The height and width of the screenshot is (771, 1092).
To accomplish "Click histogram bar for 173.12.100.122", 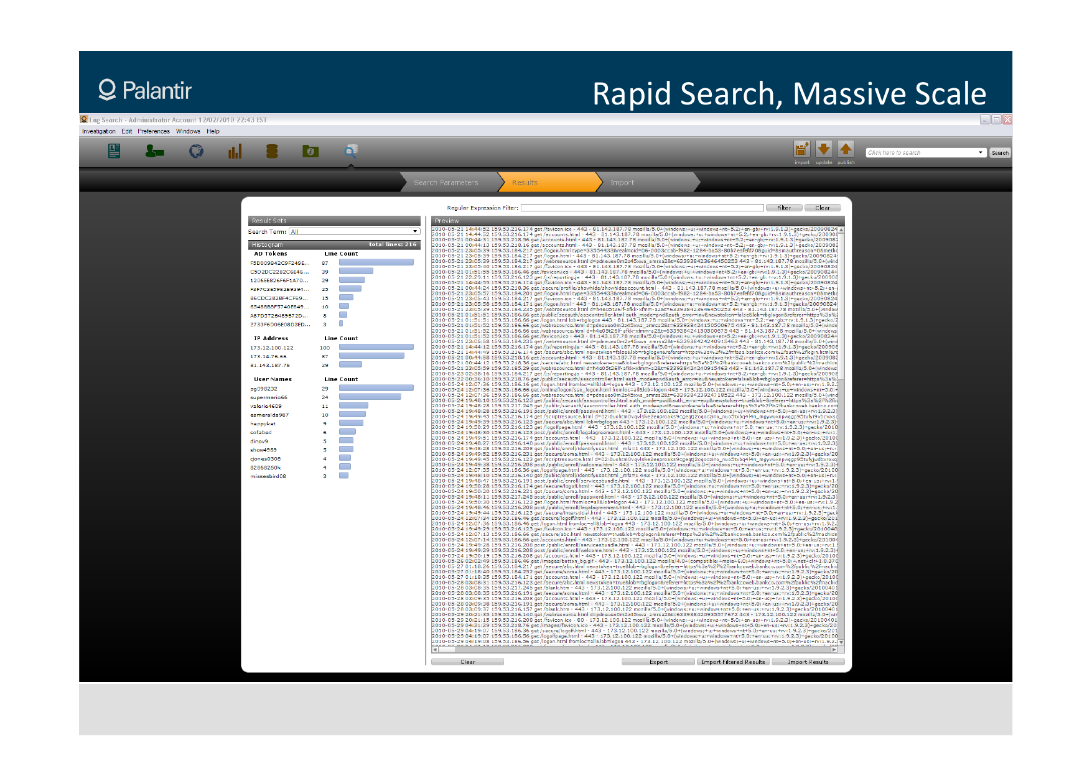I will click(x=376, y=347).
